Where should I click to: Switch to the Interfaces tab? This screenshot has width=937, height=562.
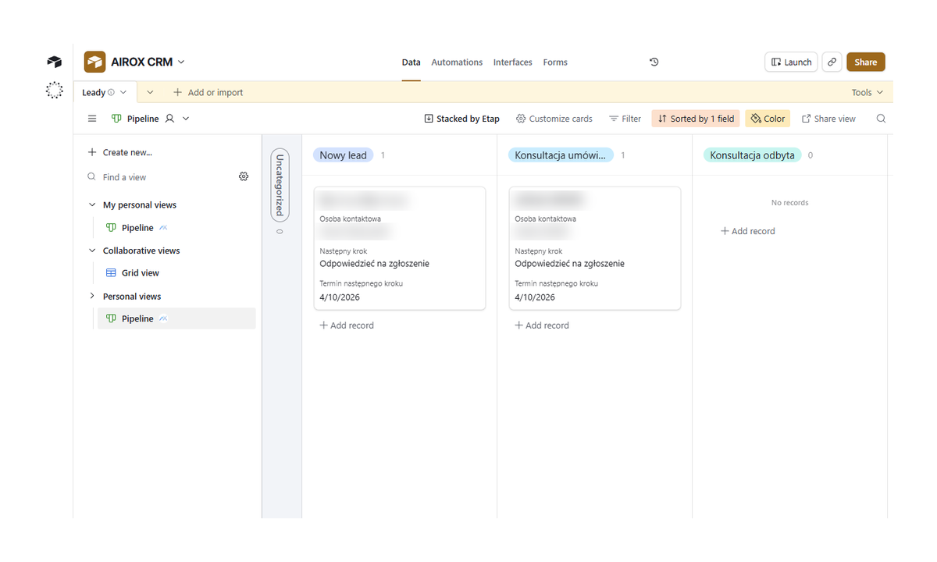512,62
